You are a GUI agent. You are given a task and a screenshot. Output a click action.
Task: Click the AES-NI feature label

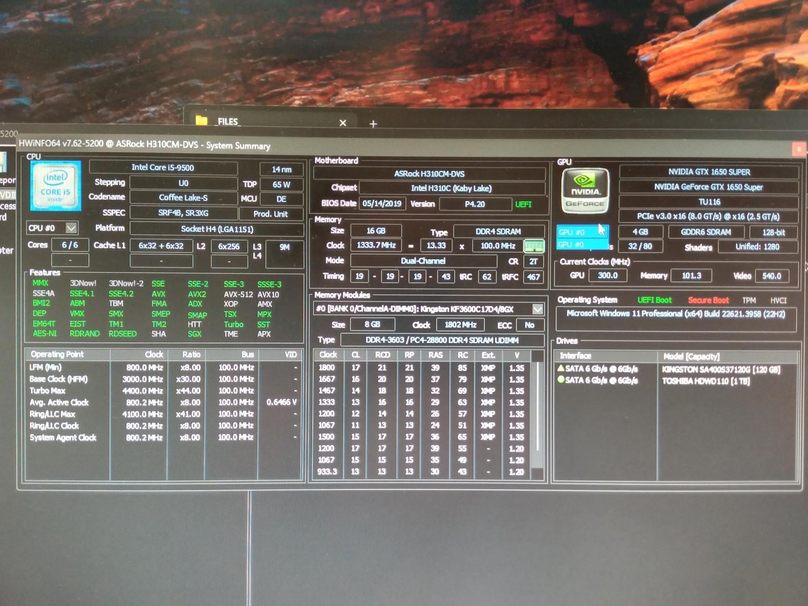45,334
